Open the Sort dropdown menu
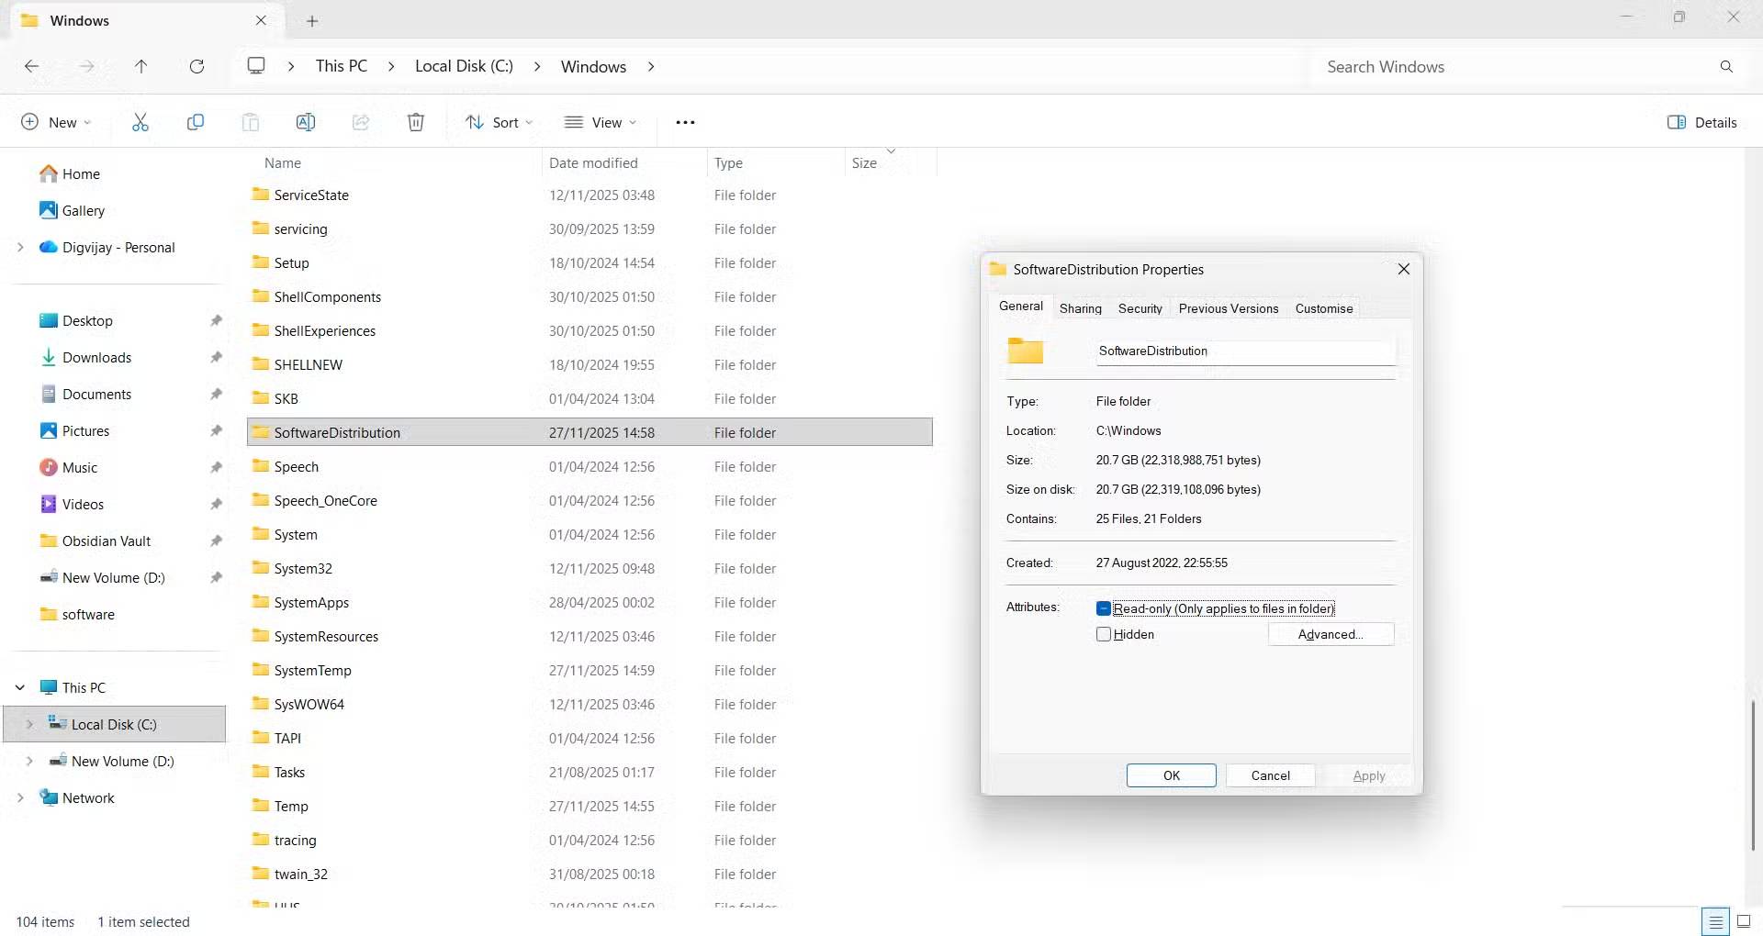The height and width of the screenshot is (936, 1763). 499,122
